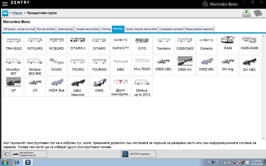Select the OF chassis tile

[14, 87]
